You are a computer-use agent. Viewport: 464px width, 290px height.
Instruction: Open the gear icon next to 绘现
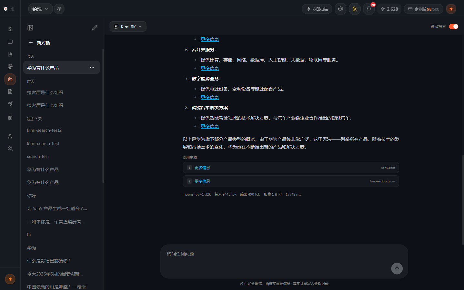(59, 9)
